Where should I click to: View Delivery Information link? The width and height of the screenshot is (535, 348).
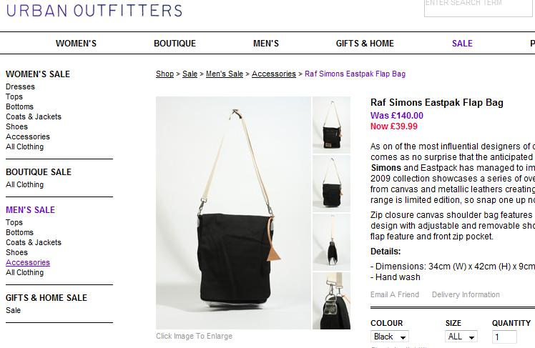click(466, 294)
